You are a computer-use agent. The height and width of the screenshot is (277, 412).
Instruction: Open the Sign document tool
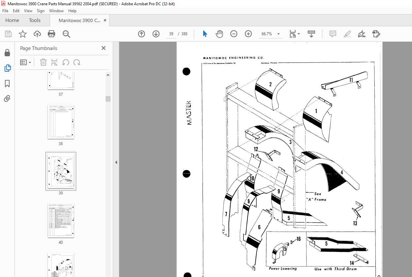(362, 34)
